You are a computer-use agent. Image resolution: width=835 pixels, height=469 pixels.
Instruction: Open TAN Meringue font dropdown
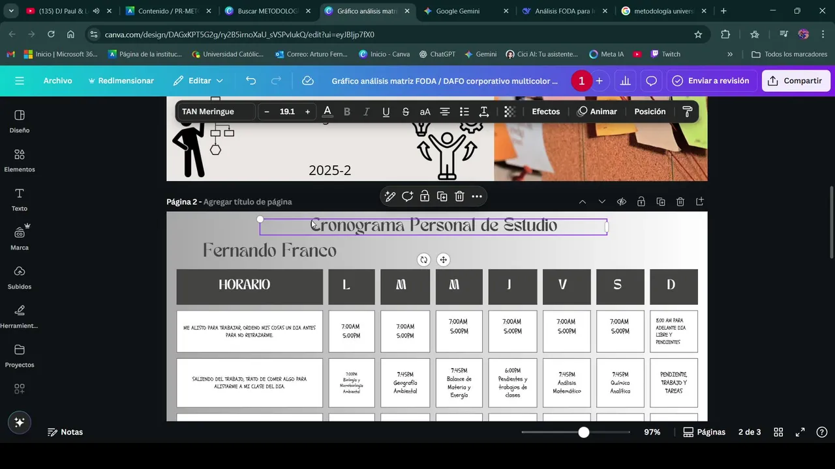coord(216,111)
